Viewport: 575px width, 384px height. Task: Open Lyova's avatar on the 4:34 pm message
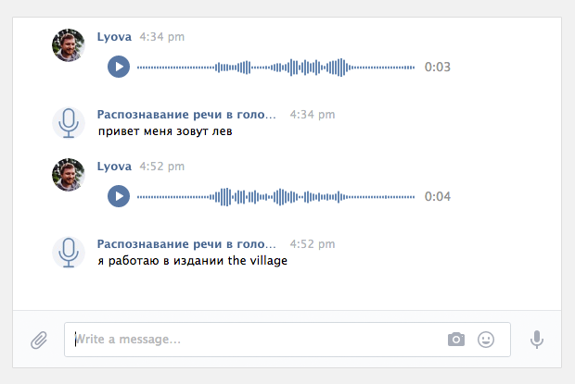click(x=69, y=45)
